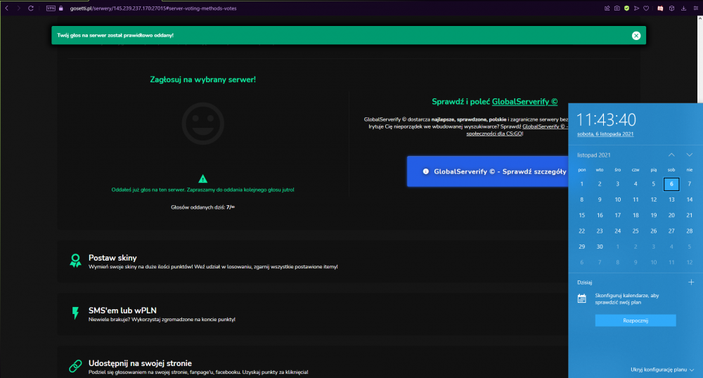Click the info icon on the blue button
Viewport: 703px width, 378px height.
pyautogui.click(x=425, y=171)
